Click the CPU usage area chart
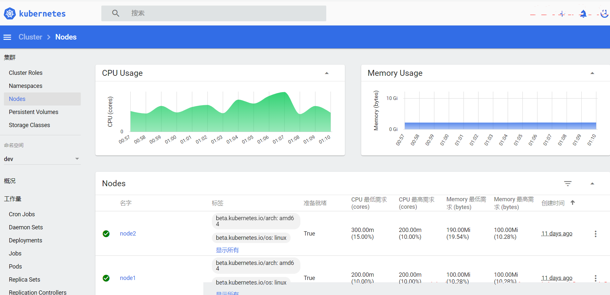Screen dimensions: 610x295 tap(230, 112)
